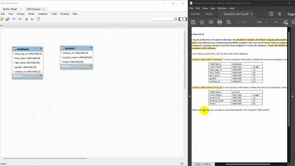Click the Acrobat document horizontal scrollbar
The width and height of the screenshot is (295, 166).
pos(248,164)
